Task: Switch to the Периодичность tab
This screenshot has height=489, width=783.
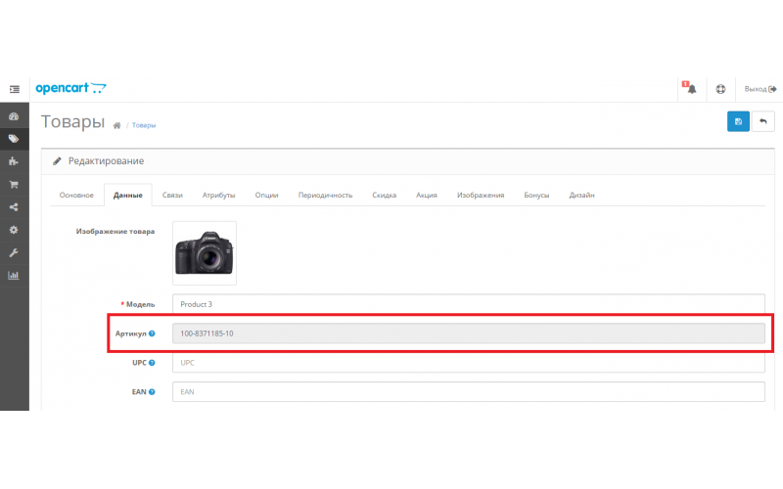Action: coord(325,195)
